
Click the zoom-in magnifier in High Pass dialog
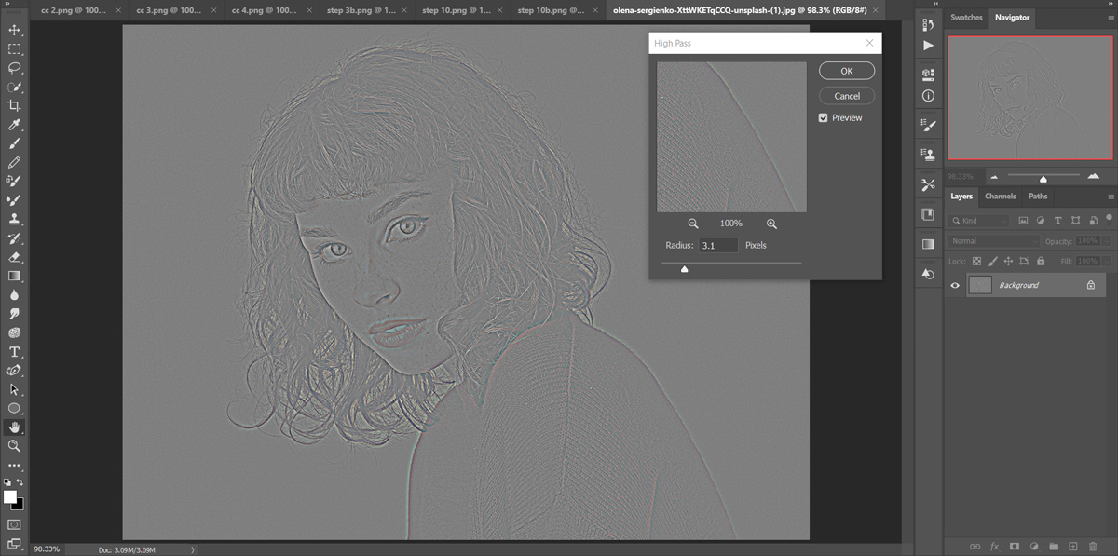pos(771,224)
